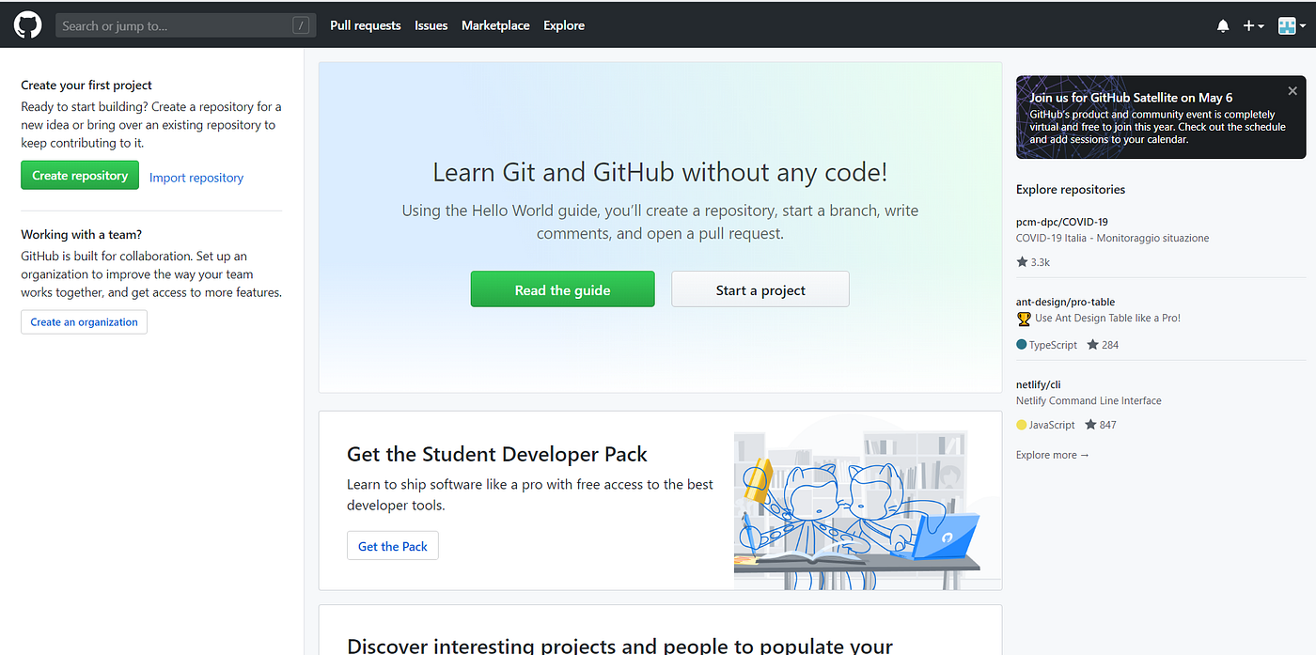Viewport: 1316px width, 655px height.
Task: Open the notifications bell
Action: (1223, 25)
